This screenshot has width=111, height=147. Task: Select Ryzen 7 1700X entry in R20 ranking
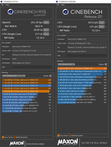[x=82, y=83]
